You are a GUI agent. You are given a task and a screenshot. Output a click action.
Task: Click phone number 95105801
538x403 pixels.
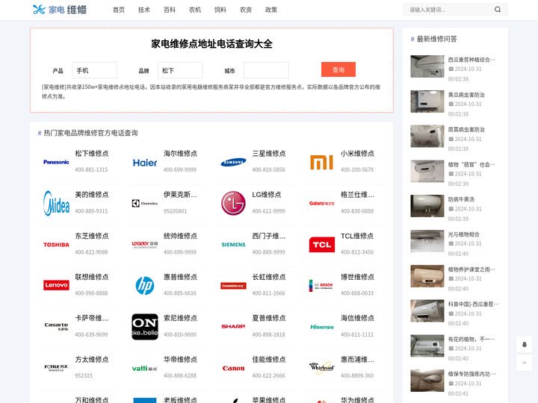(176, 211)
